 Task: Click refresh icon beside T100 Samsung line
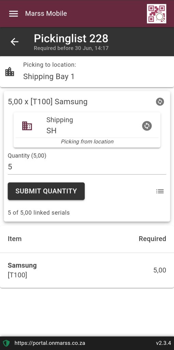click(x=160, y=102)
